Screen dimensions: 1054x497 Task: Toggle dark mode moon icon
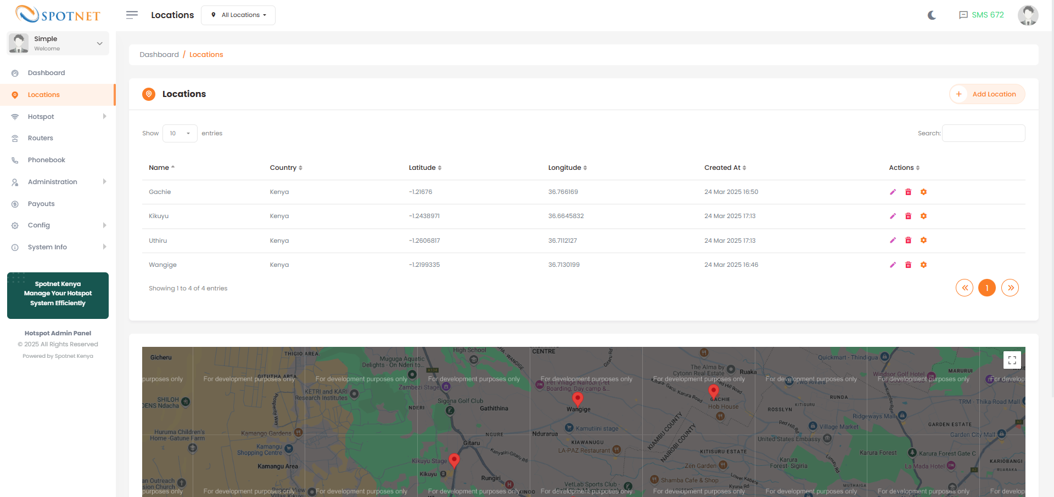click(x=932, y=15)
